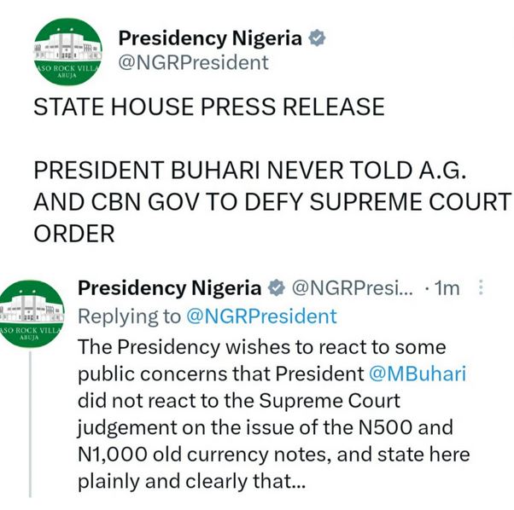Screen dimensions: 514x510
Task: Click the top bold Presidency Nigeria name
Action: click(209, 38)
